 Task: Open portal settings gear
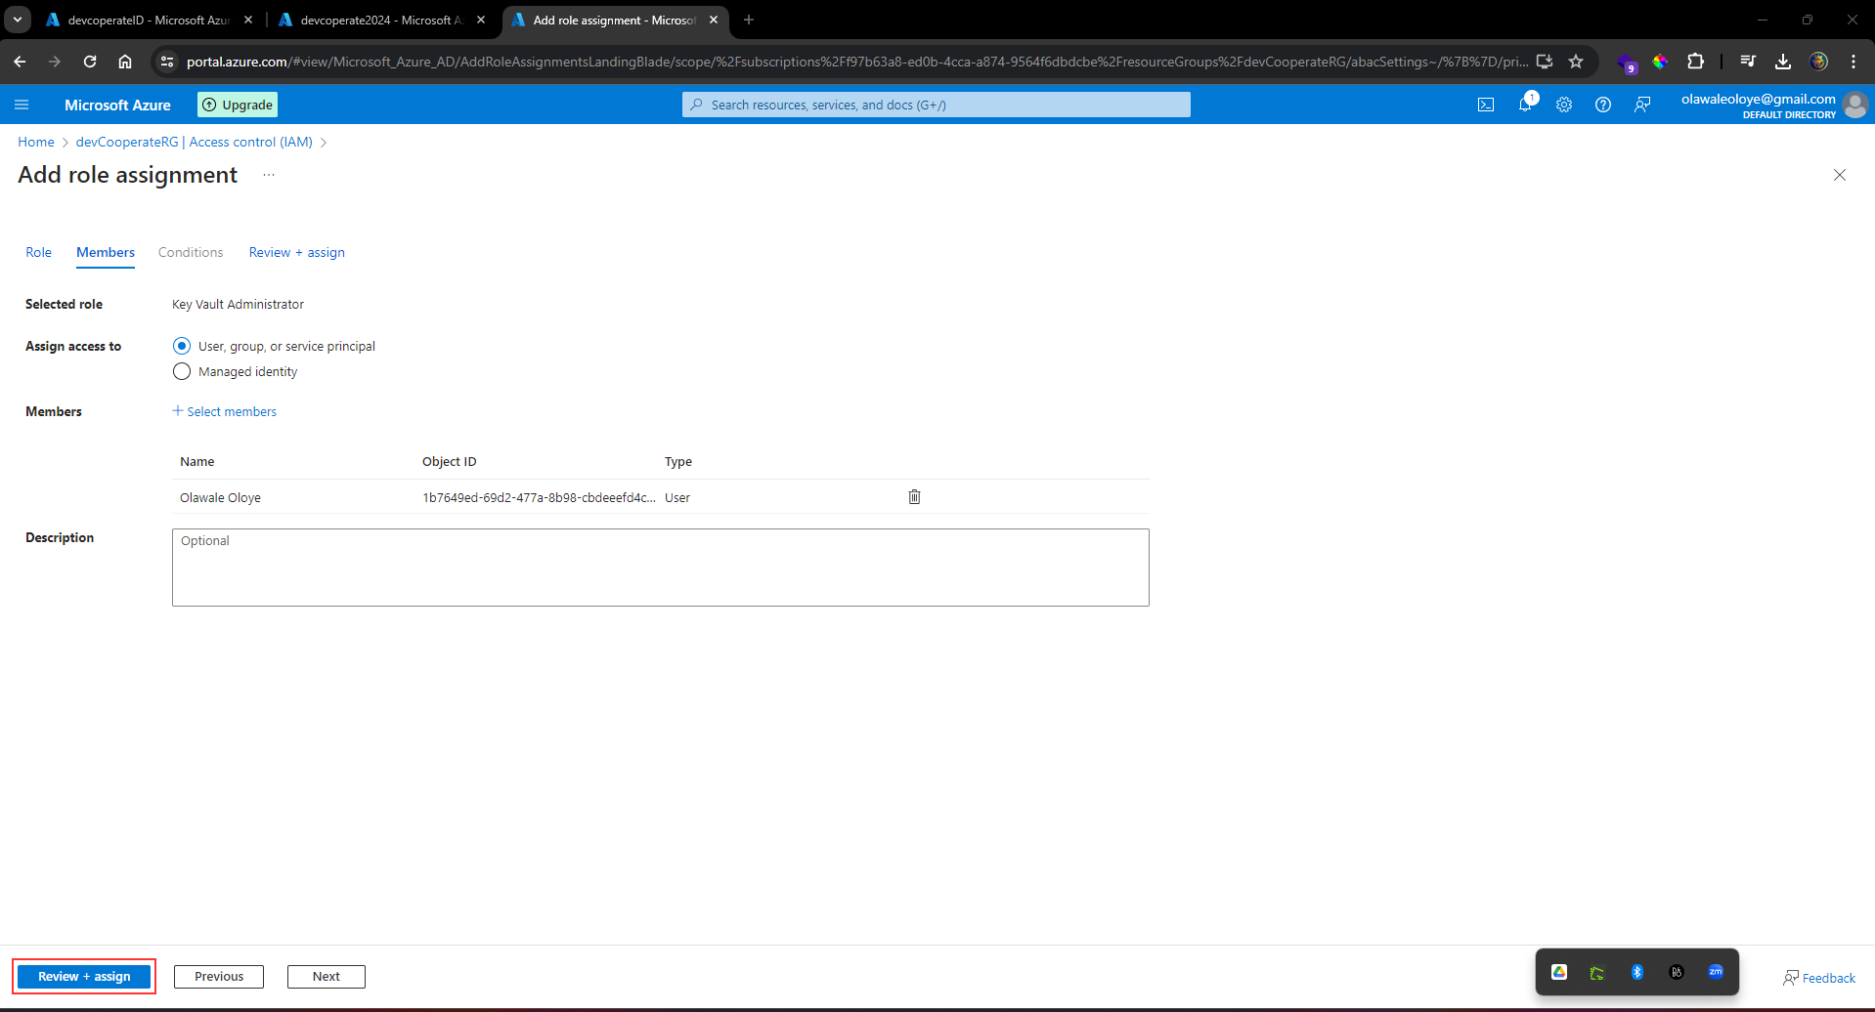tap(1564, 105)
